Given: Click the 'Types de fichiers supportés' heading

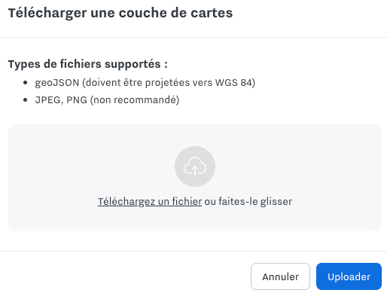Looking at the screenshot, I should (88, 64).
